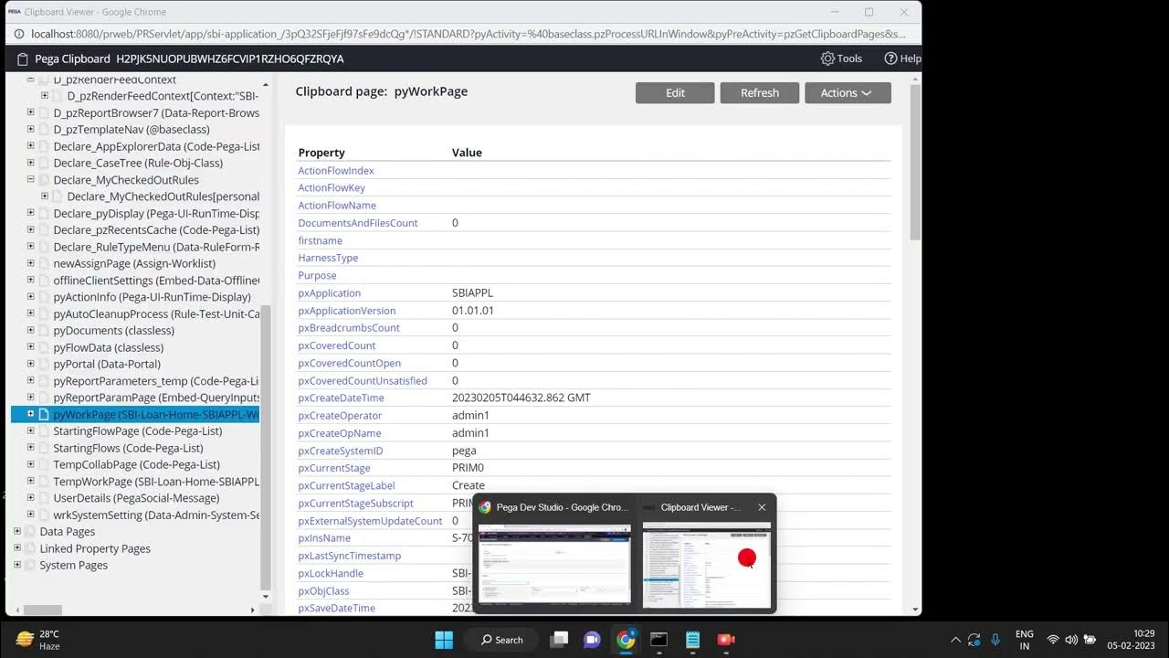
Task: Click the ActionFlowIndex property link
Action: [336, 171]
